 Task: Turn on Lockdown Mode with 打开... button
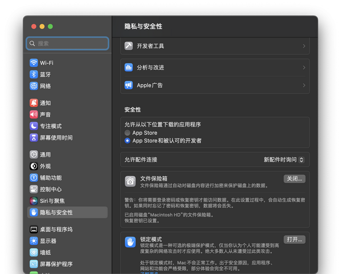(295, 240)
